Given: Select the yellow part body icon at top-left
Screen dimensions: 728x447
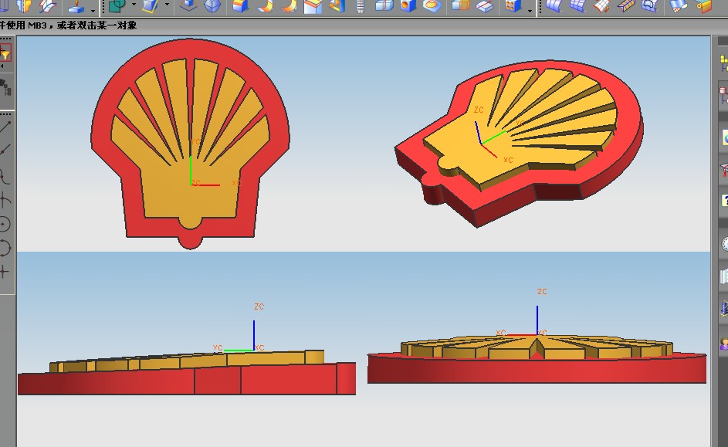Looking at the screenshot, I should 24,5.
